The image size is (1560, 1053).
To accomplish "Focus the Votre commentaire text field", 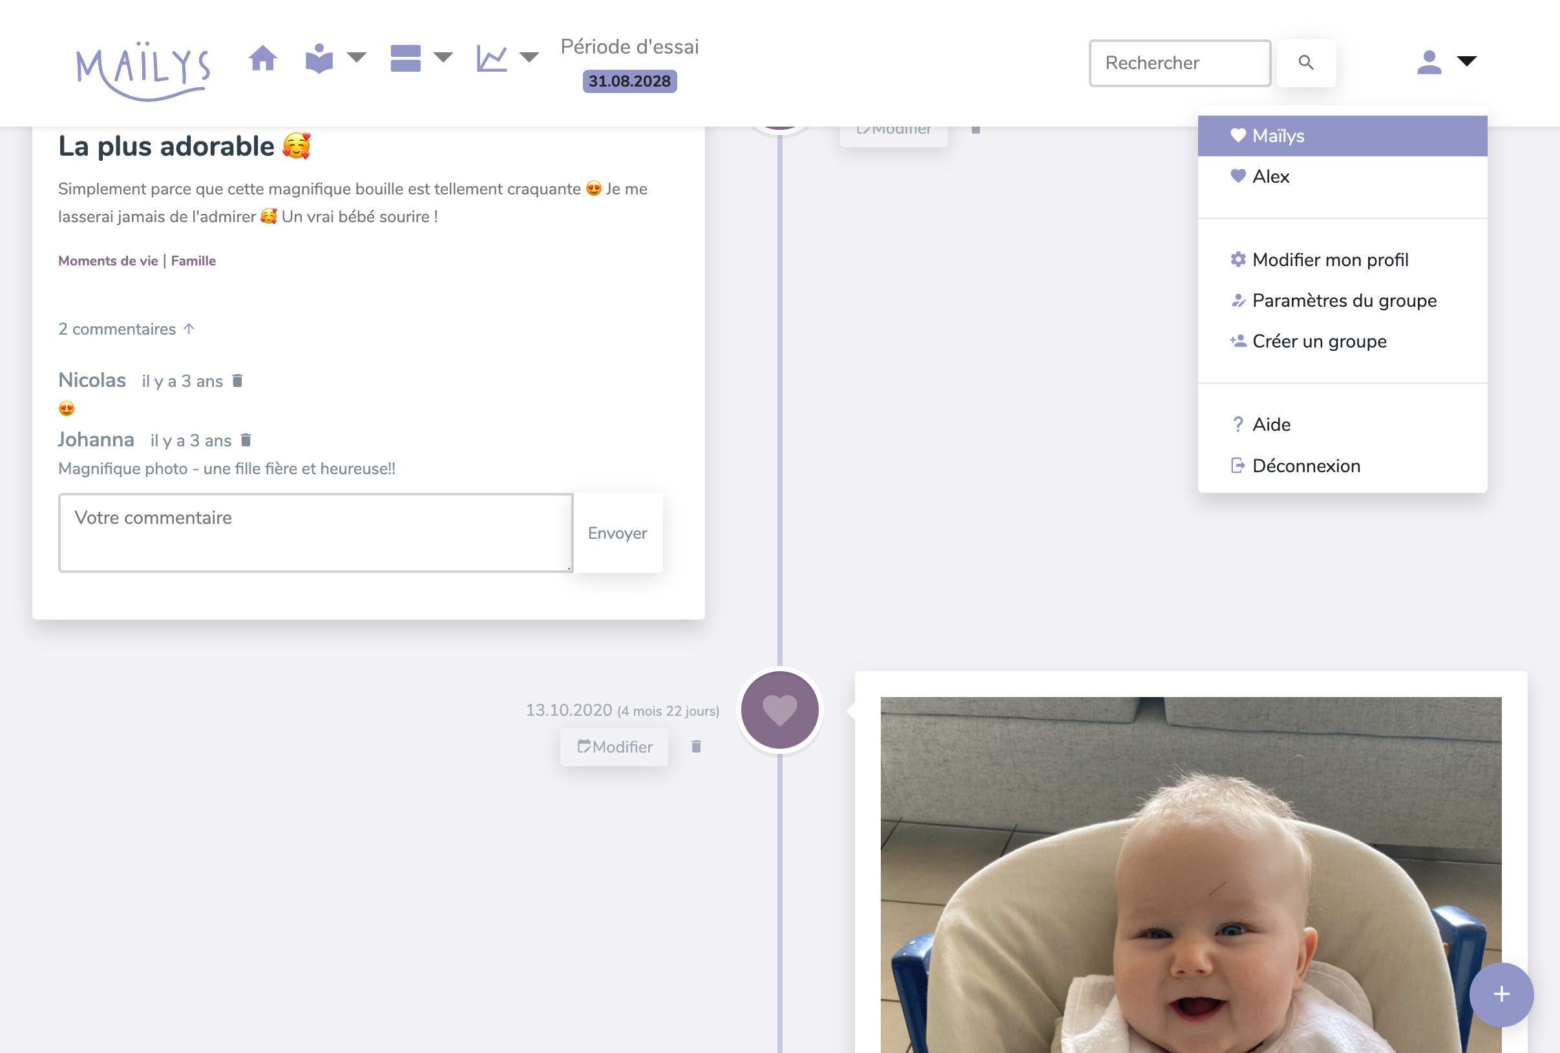I will pos(315,533).
